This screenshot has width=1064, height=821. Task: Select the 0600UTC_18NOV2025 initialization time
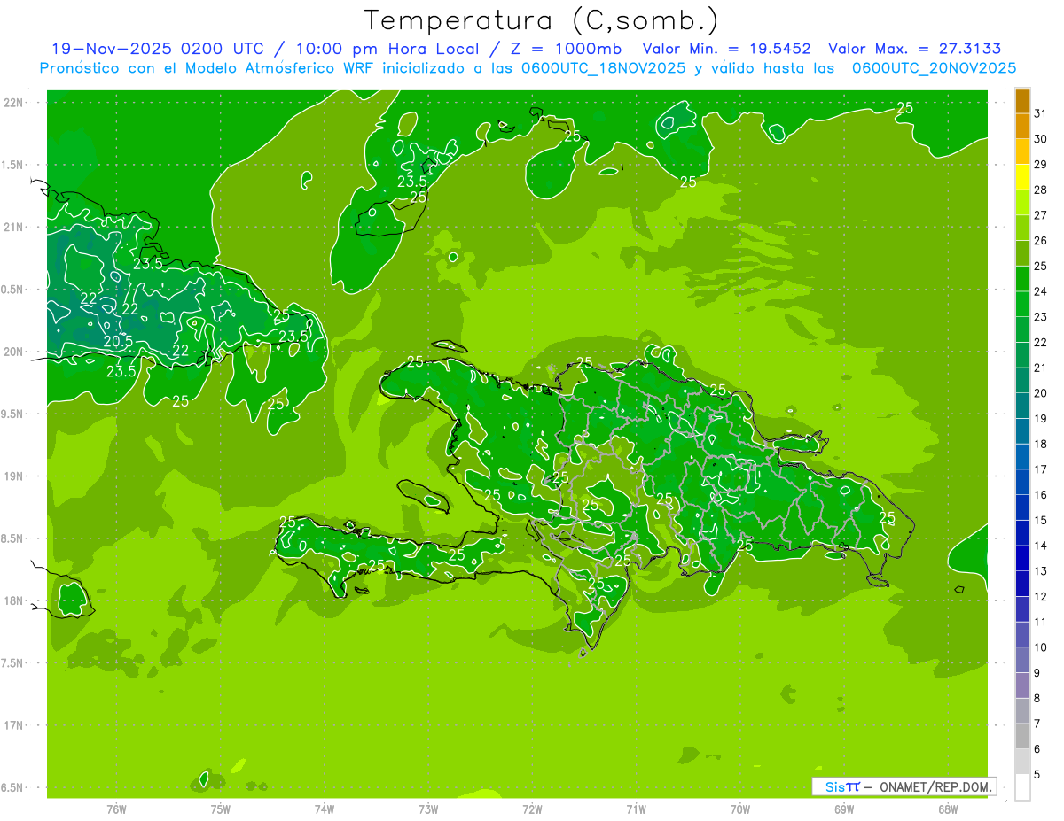pos(605,67)
